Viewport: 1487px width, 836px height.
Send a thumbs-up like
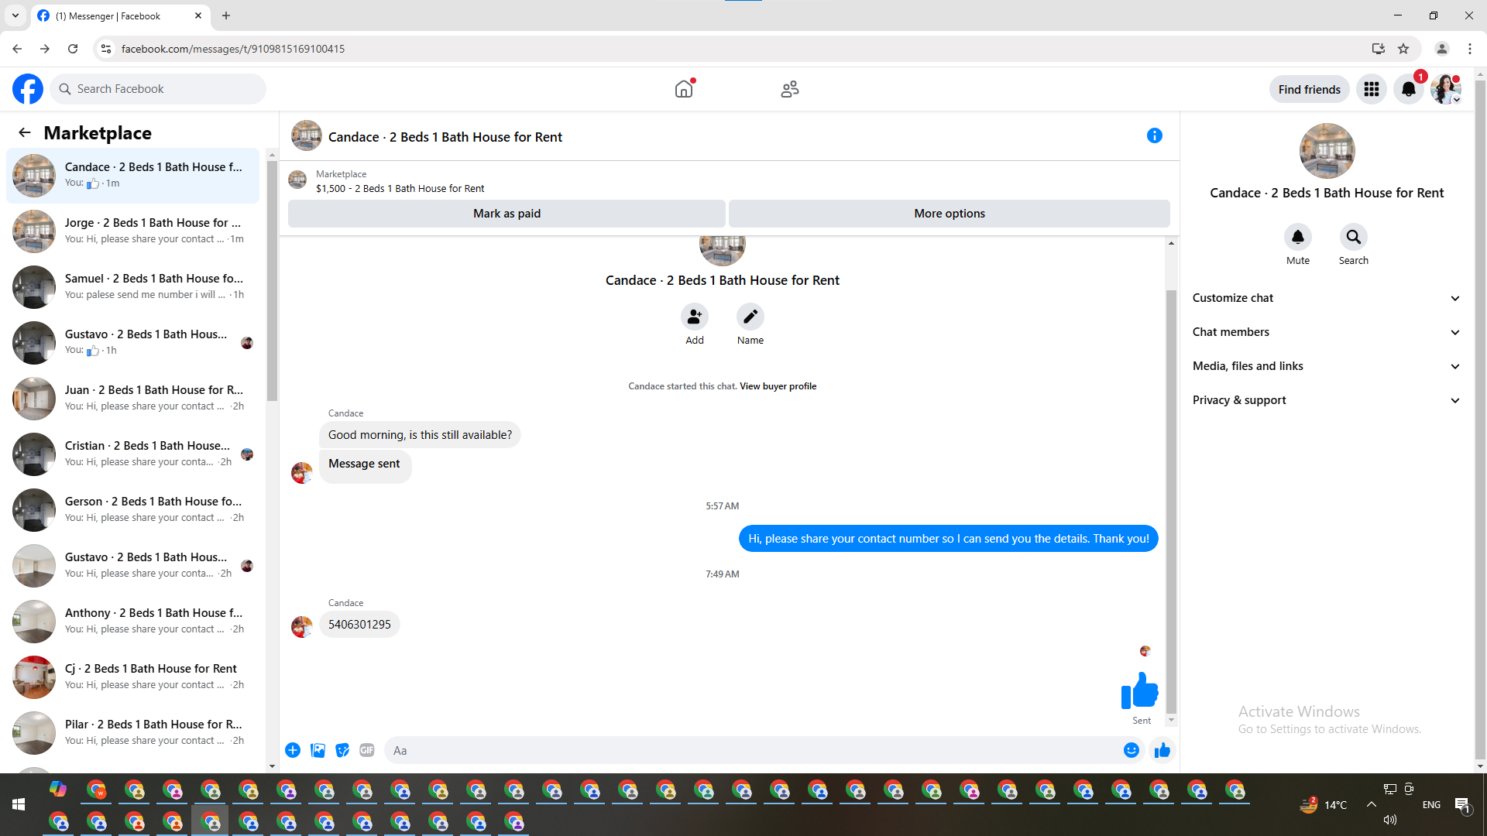1162,750
